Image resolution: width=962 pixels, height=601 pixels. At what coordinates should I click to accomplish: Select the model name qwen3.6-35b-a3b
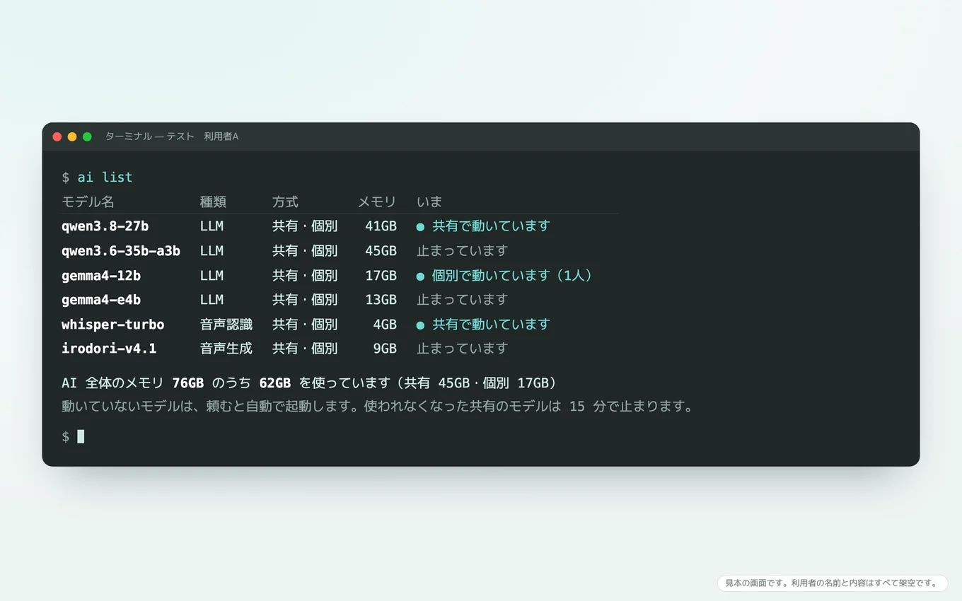click(x=121, y=251)
